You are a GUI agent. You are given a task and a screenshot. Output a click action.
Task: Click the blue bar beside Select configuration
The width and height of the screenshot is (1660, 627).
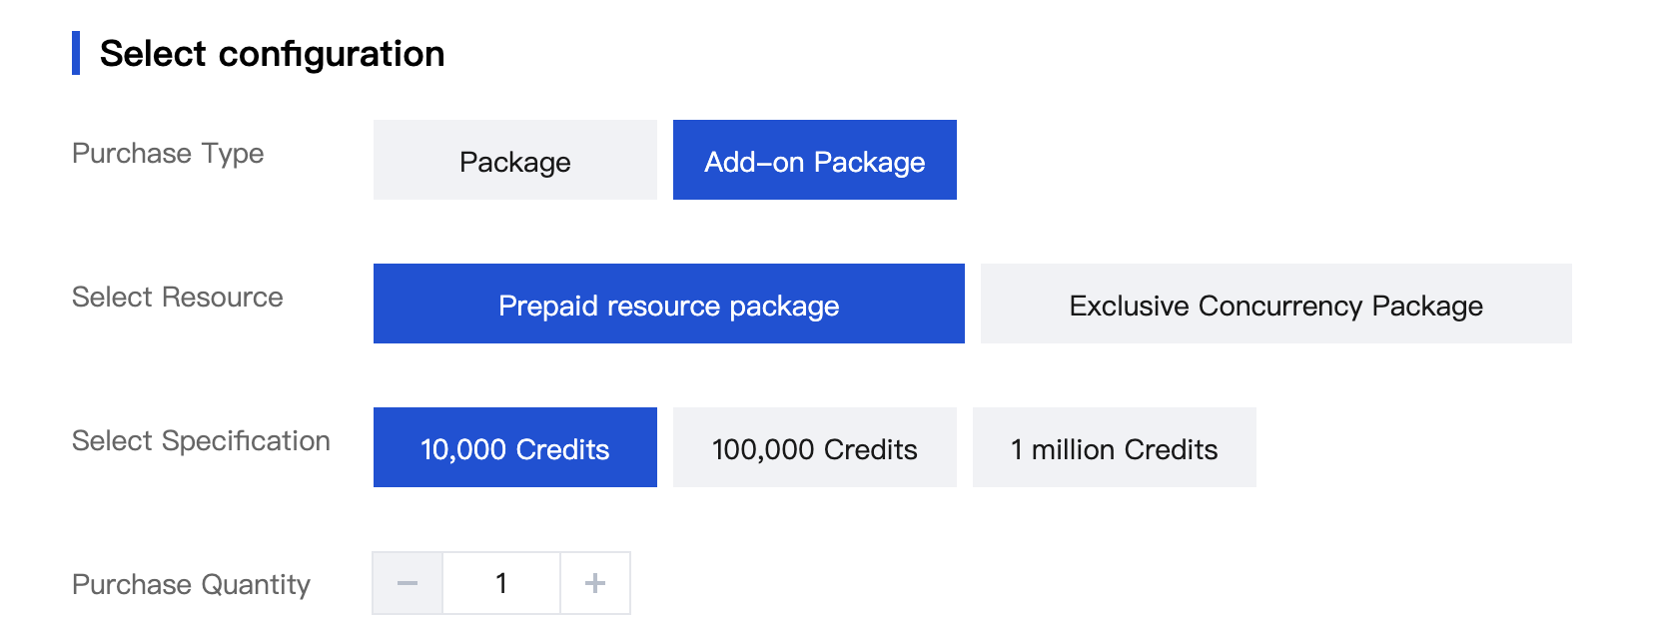(76, 53)
